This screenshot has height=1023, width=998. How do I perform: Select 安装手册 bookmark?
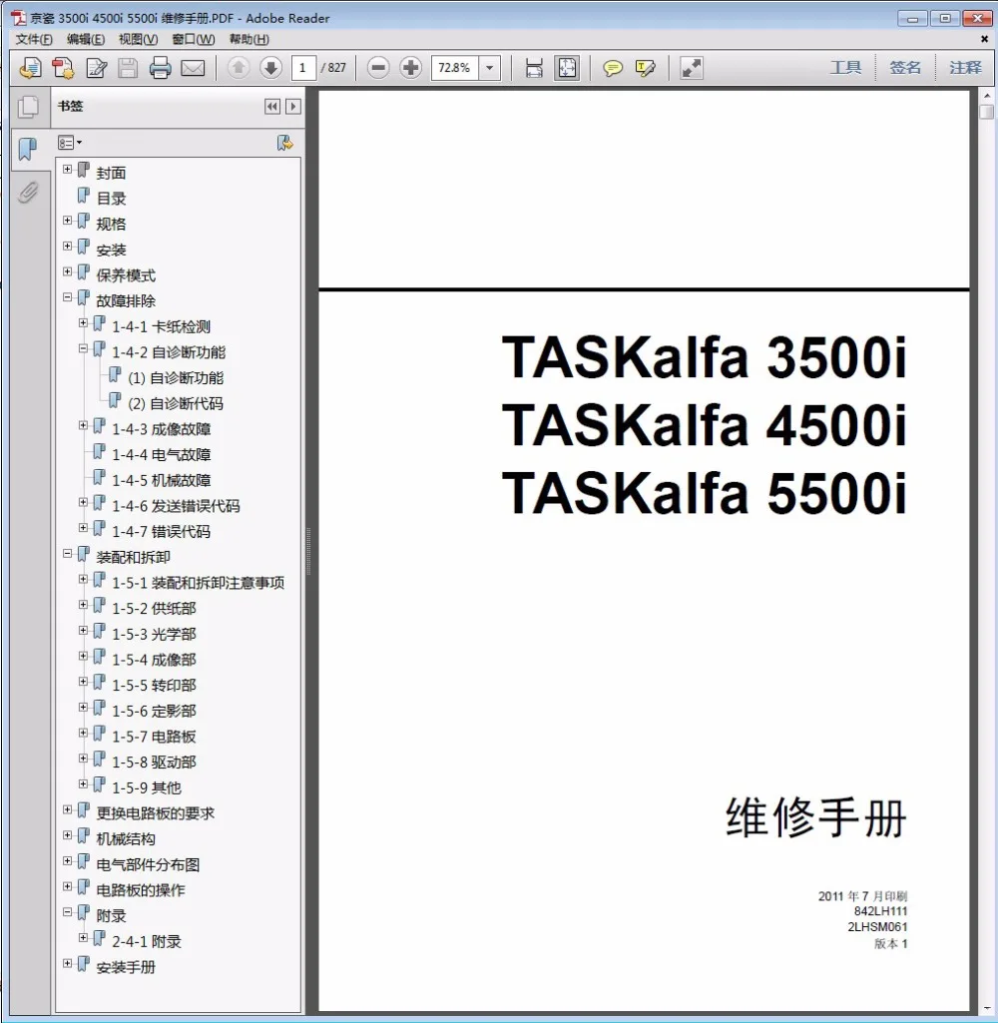click(125, 967)
